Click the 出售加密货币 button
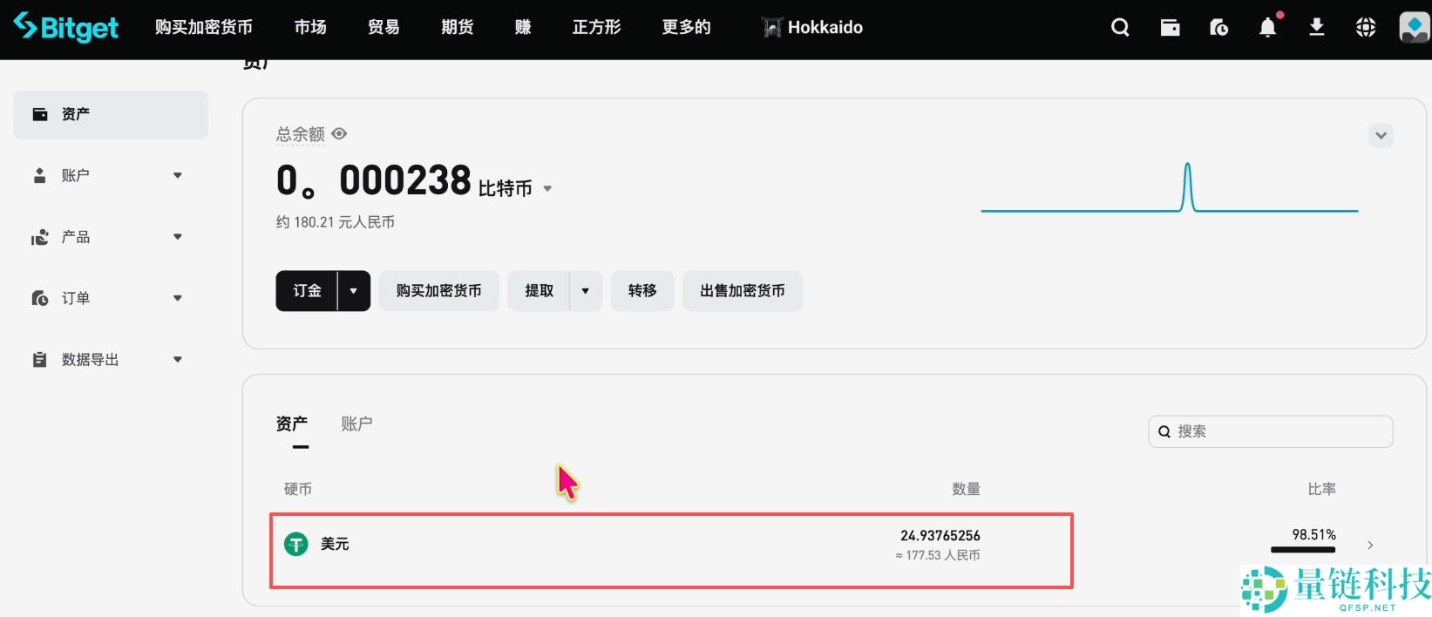Viewport: 1432px width, 617px height. point(743,291)
